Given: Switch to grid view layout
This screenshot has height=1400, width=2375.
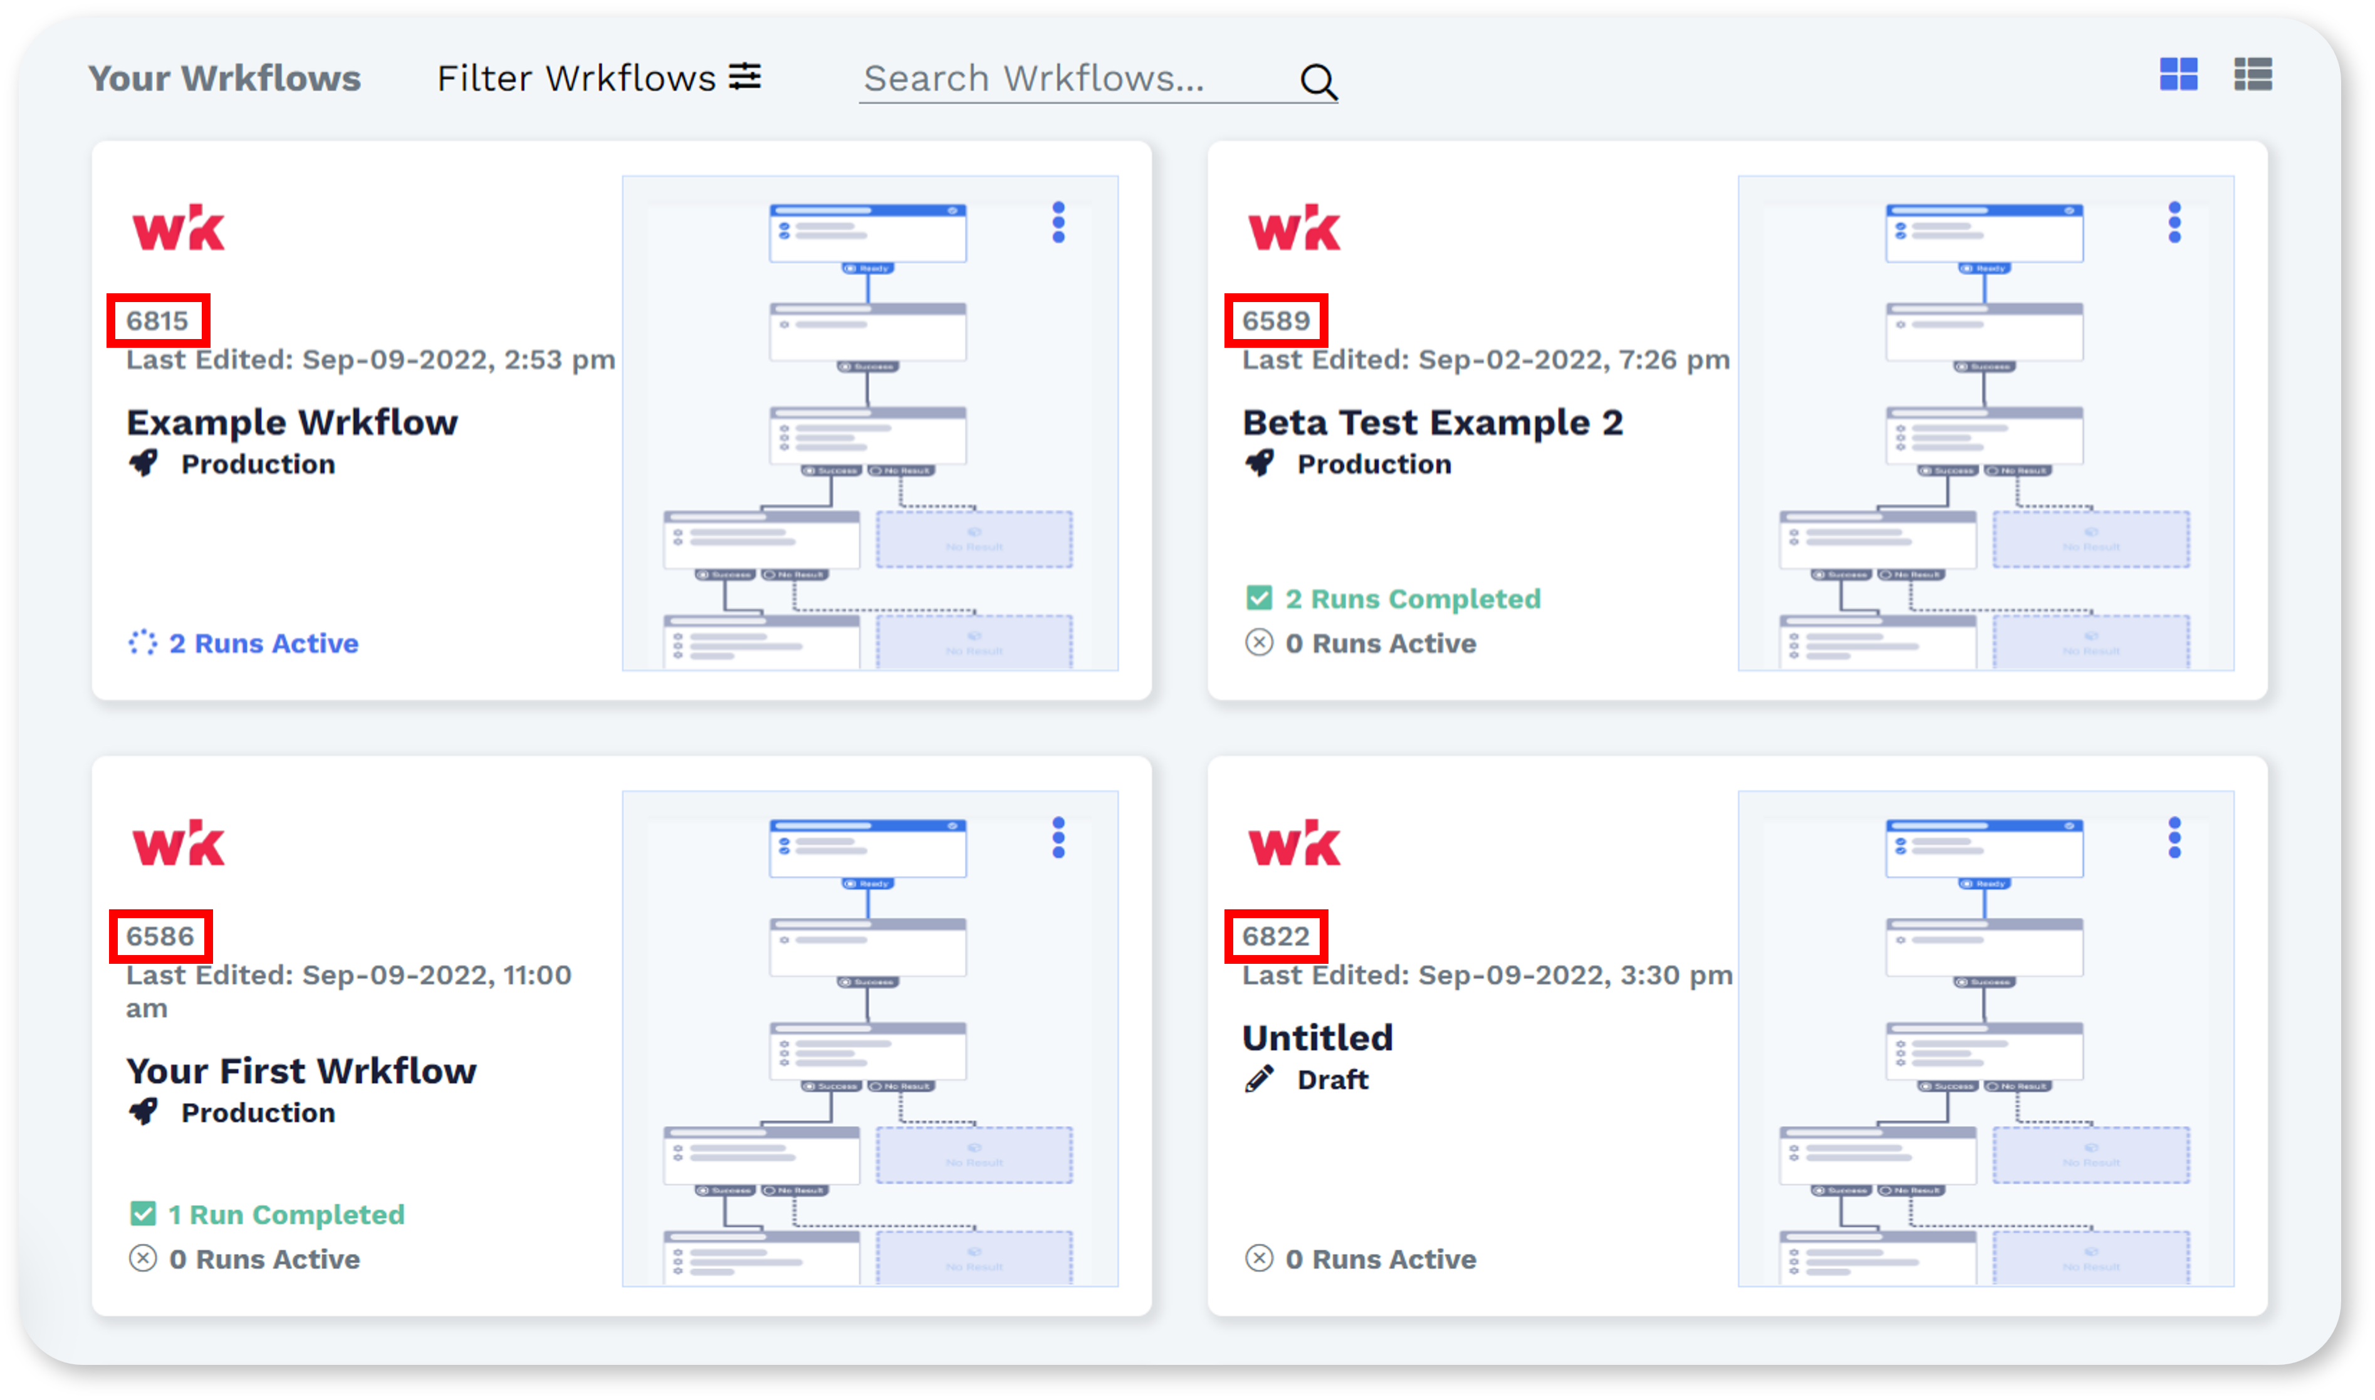Looking at the screenshot, I should pyautogui.click(x=2178, y=75).
